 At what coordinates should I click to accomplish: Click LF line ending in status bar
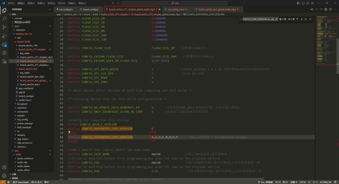[x=309, y=182]
